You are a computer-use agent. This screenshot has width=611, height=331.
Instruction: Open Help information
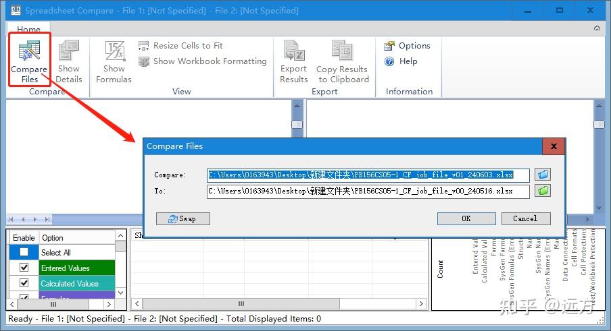click(401, 61)
